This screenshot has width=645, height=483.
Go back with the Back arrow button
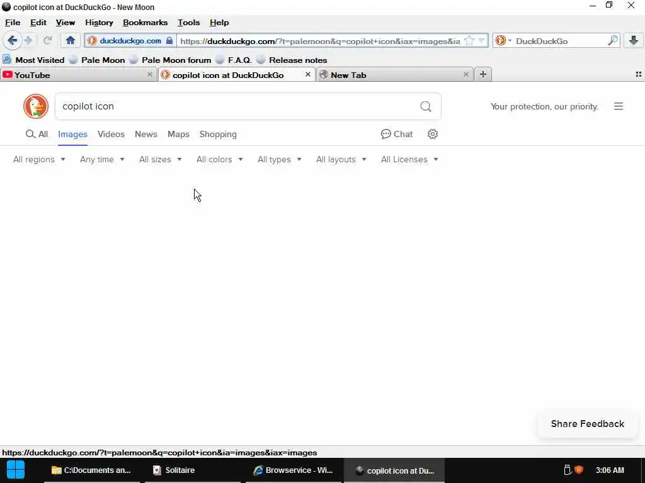[x=13, y=41]
